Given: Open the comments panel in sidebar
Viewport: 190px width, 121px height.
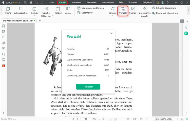Looking at the screenshot, I should pyautogui.click(x=4, y=37).
